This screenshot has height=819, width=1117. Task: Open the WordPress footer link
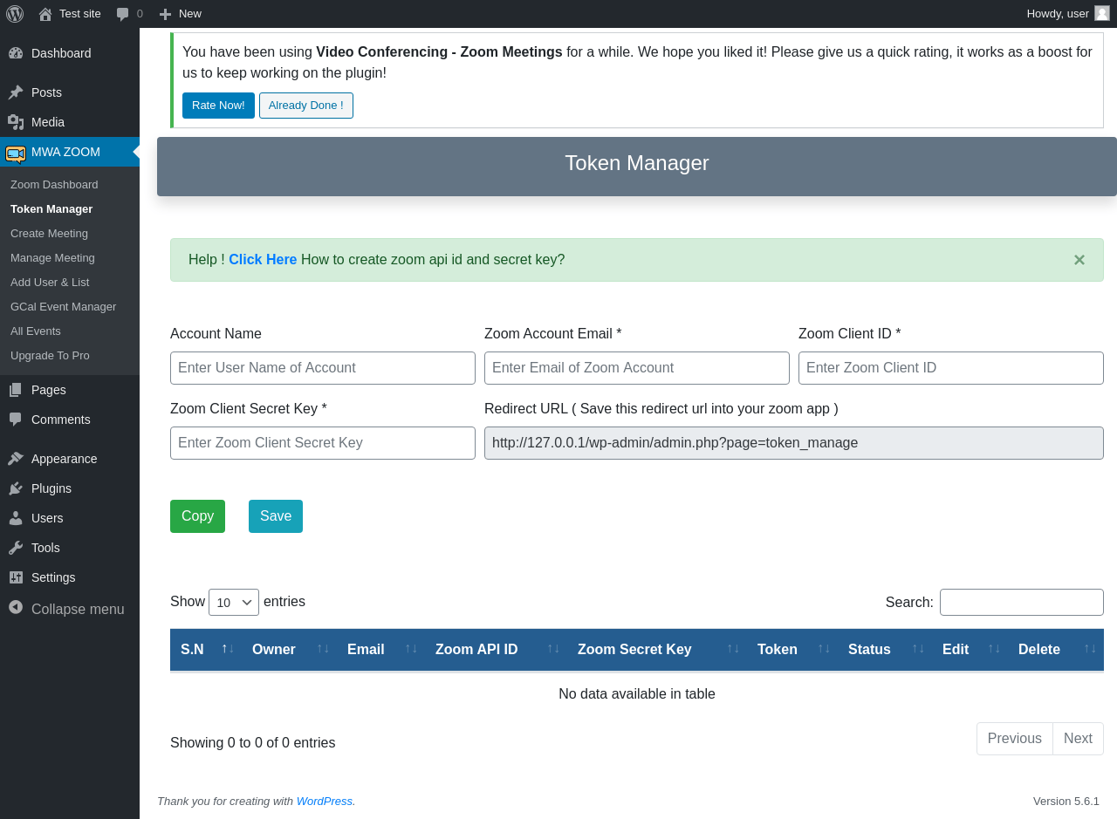325,802
